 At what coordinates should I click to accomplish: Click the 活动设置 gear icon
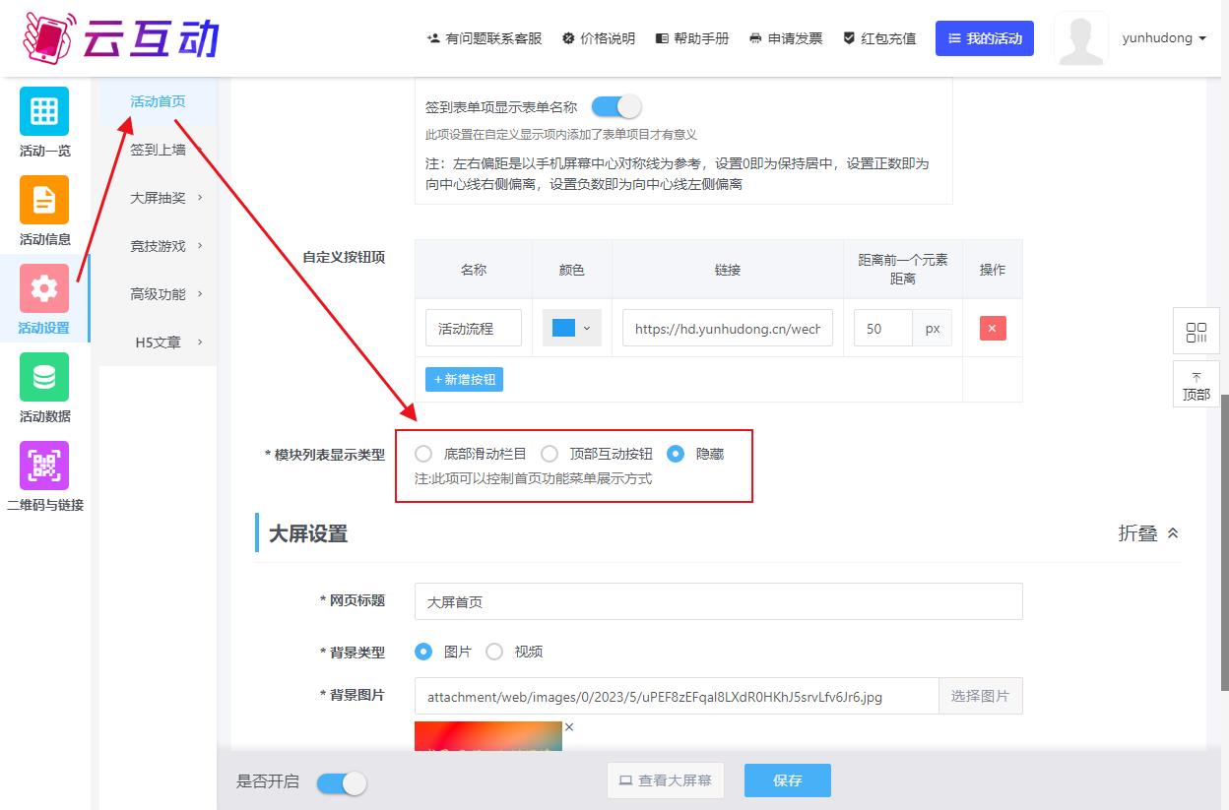[x=44, y=288]
